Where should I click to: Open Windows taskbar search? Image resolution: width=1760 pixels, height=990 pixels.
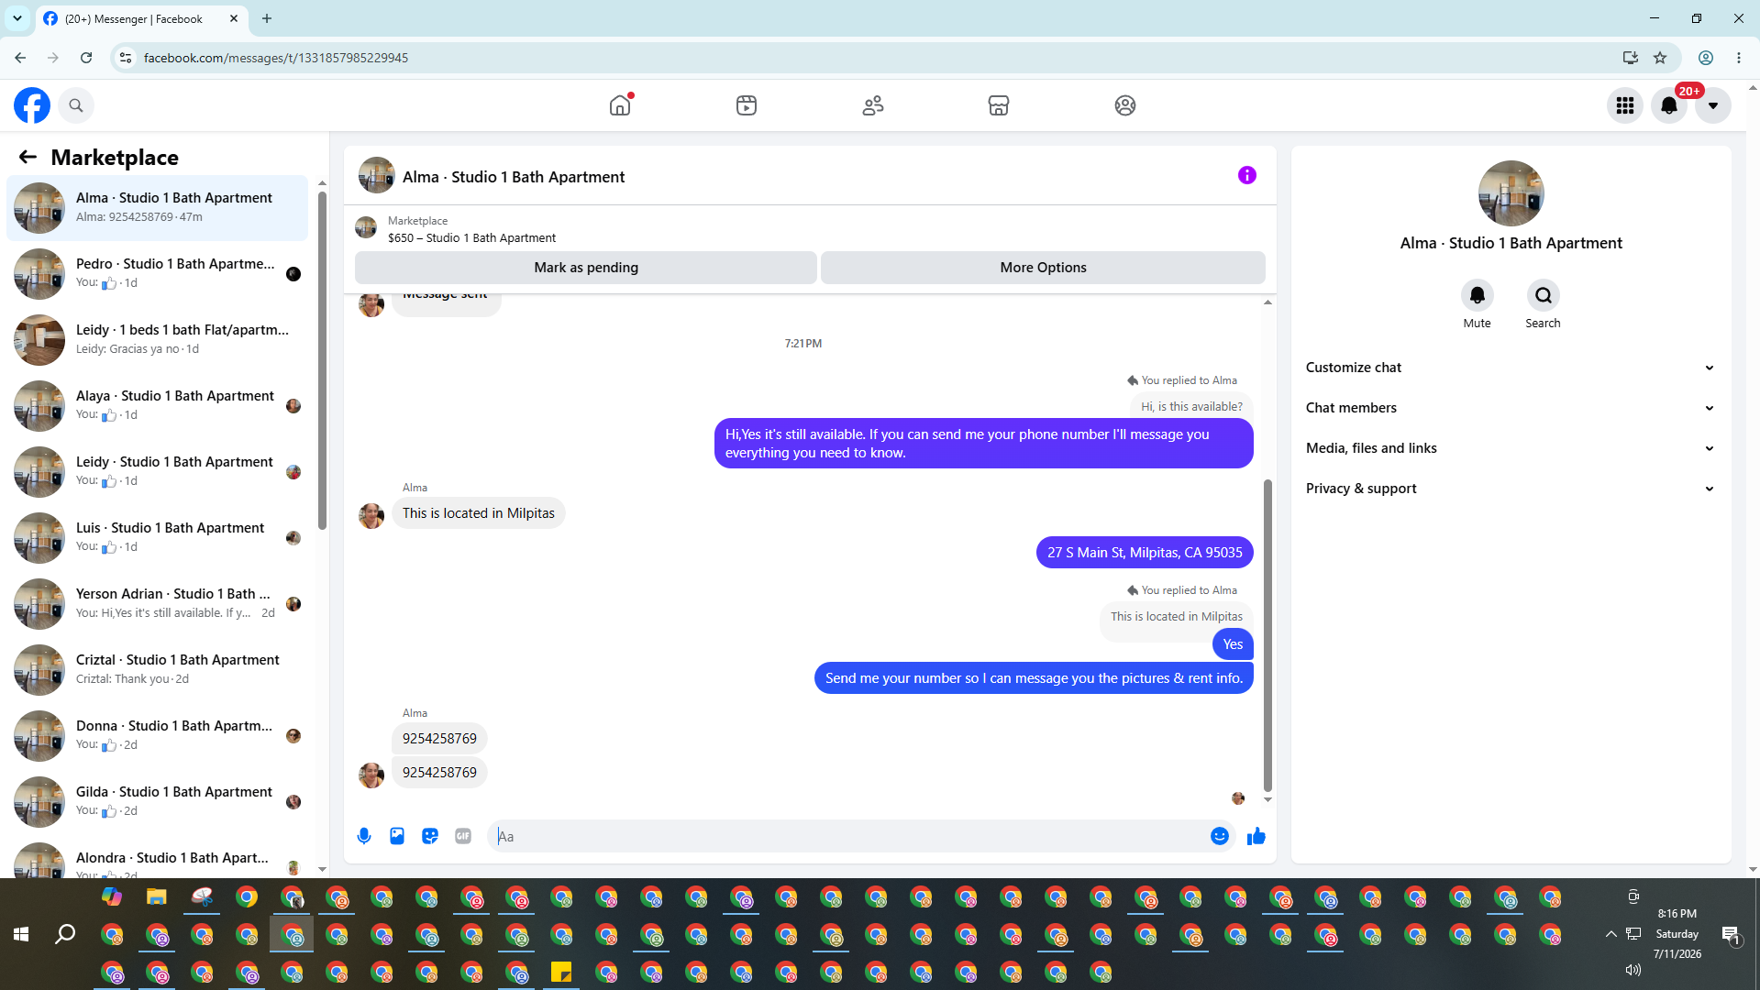coord(65,934)
